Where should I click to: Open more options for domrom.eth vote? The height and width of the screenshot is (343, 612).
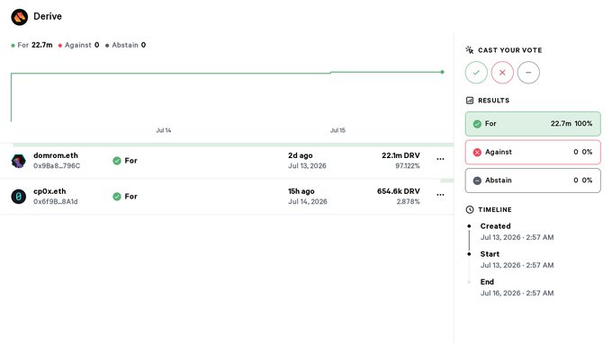pos(440,159)
